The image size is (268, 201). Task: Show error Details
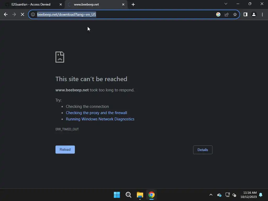click(x=203, y=150)
